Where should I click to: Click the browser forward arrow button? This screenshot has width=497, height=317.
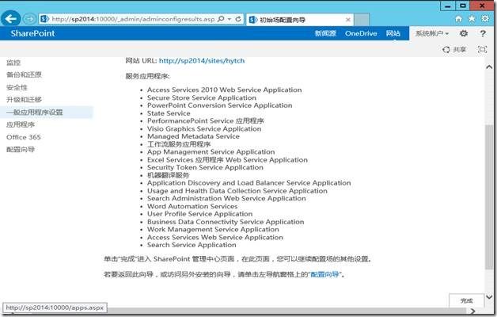pyautogui.click(x=29, y=19)
